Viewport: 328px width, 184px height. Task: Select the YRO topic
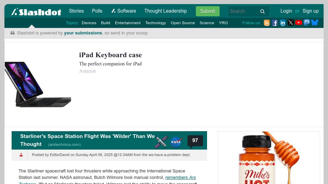[223, 23]
